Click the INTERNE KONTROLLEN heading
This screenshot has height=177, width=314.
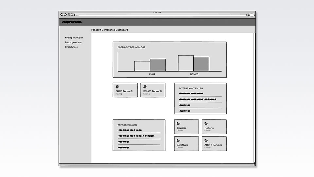191,88
